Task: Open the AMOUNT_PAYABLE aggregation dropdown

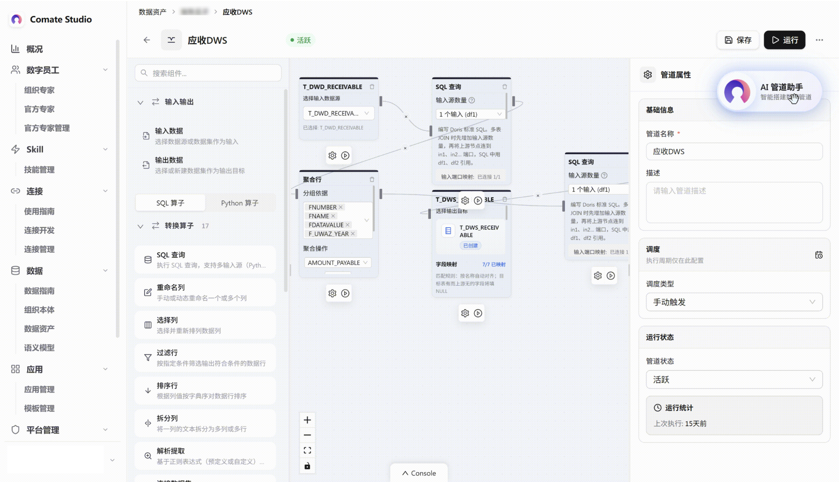Action: click(x=337, y=263)
